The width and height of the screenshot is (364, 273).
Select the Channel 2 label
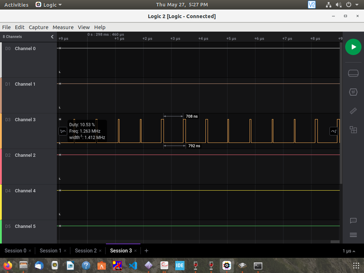[x=25, y=155]
